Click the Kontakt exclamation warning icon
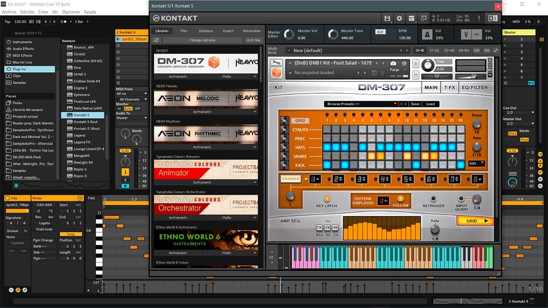The image size is (548, 308). [480, 18]
